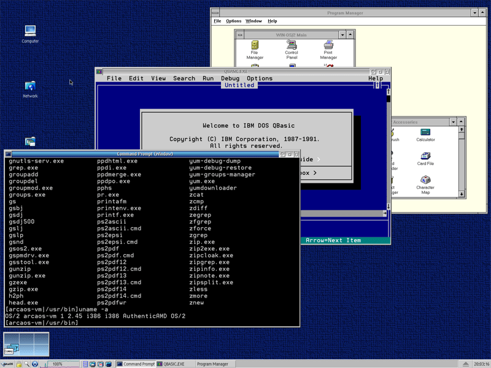The width and height of the screenshot is (491, 368).
Task: Open the Program Manager system control menu
Action: click(215, 13)
